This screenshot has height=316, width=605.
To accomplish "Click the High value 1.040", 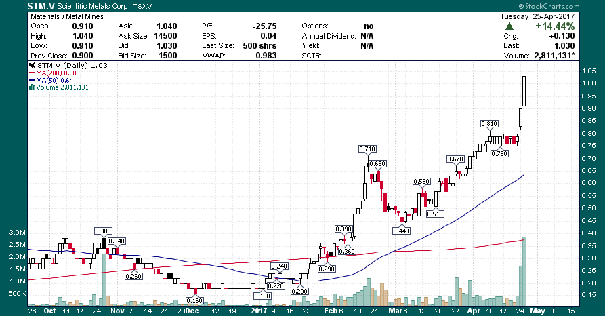I will 83,36.
